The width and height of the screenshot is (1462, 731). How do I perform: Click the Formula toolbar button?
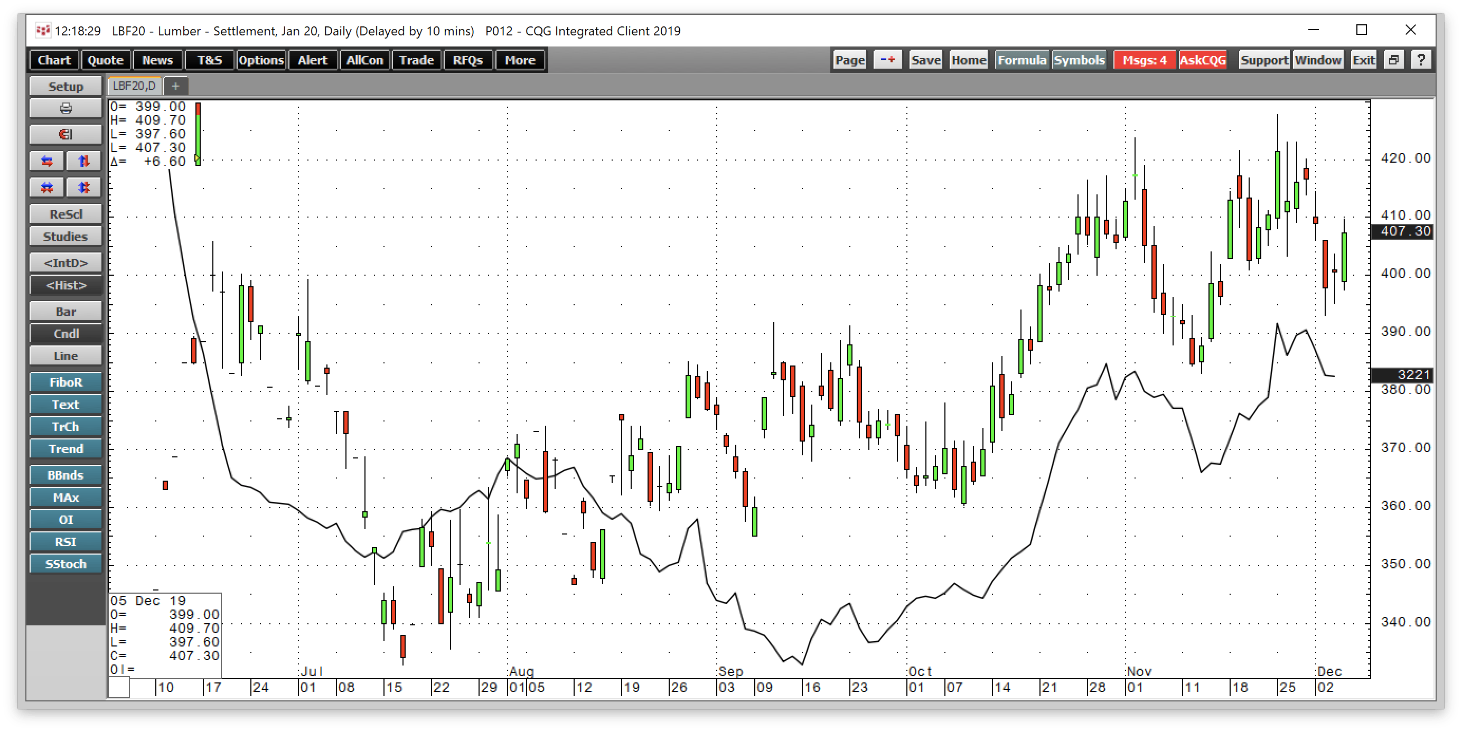[x=1021, y=60]
